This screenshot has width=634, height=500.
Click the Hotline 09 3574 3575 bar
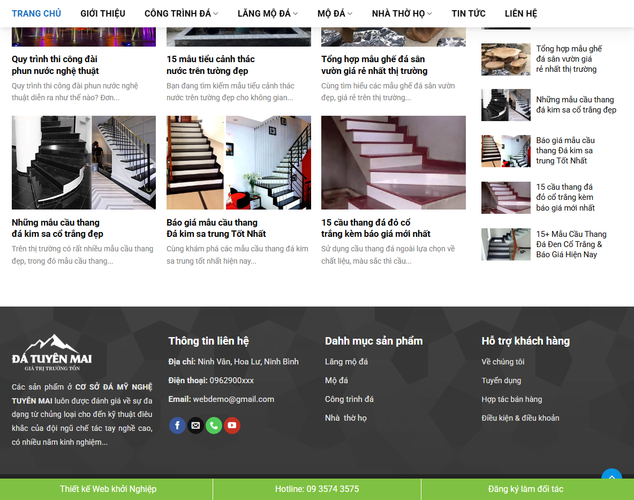(317, 489)
